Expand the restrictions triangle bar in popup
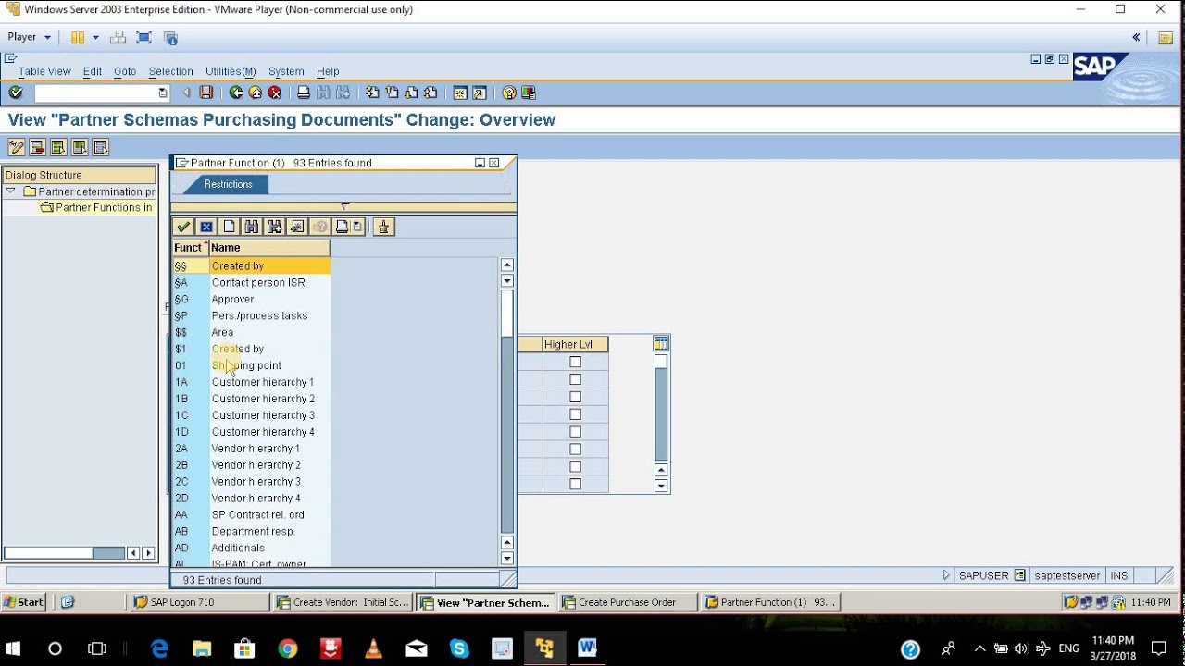This screenshot has height=666, width=1185. [344, 207]
